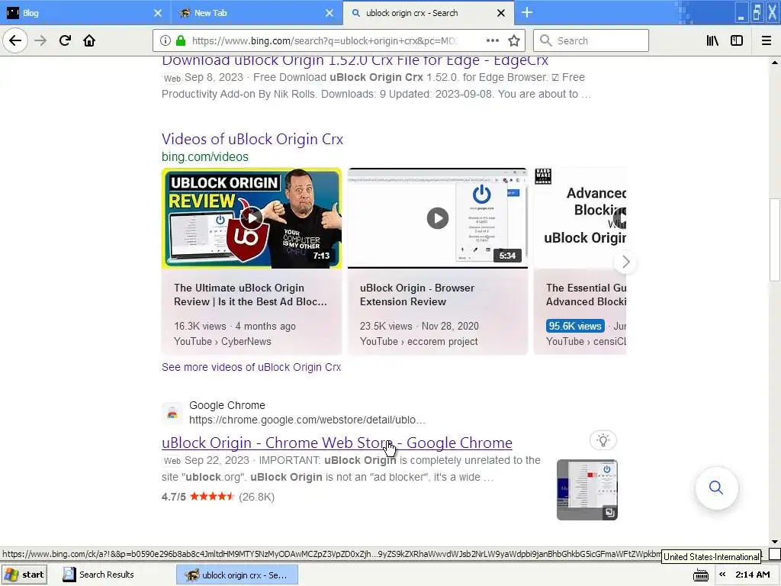Play the Browser Extension Review video
Viewport: 781px width, 586px height.
tap(437, 217)
